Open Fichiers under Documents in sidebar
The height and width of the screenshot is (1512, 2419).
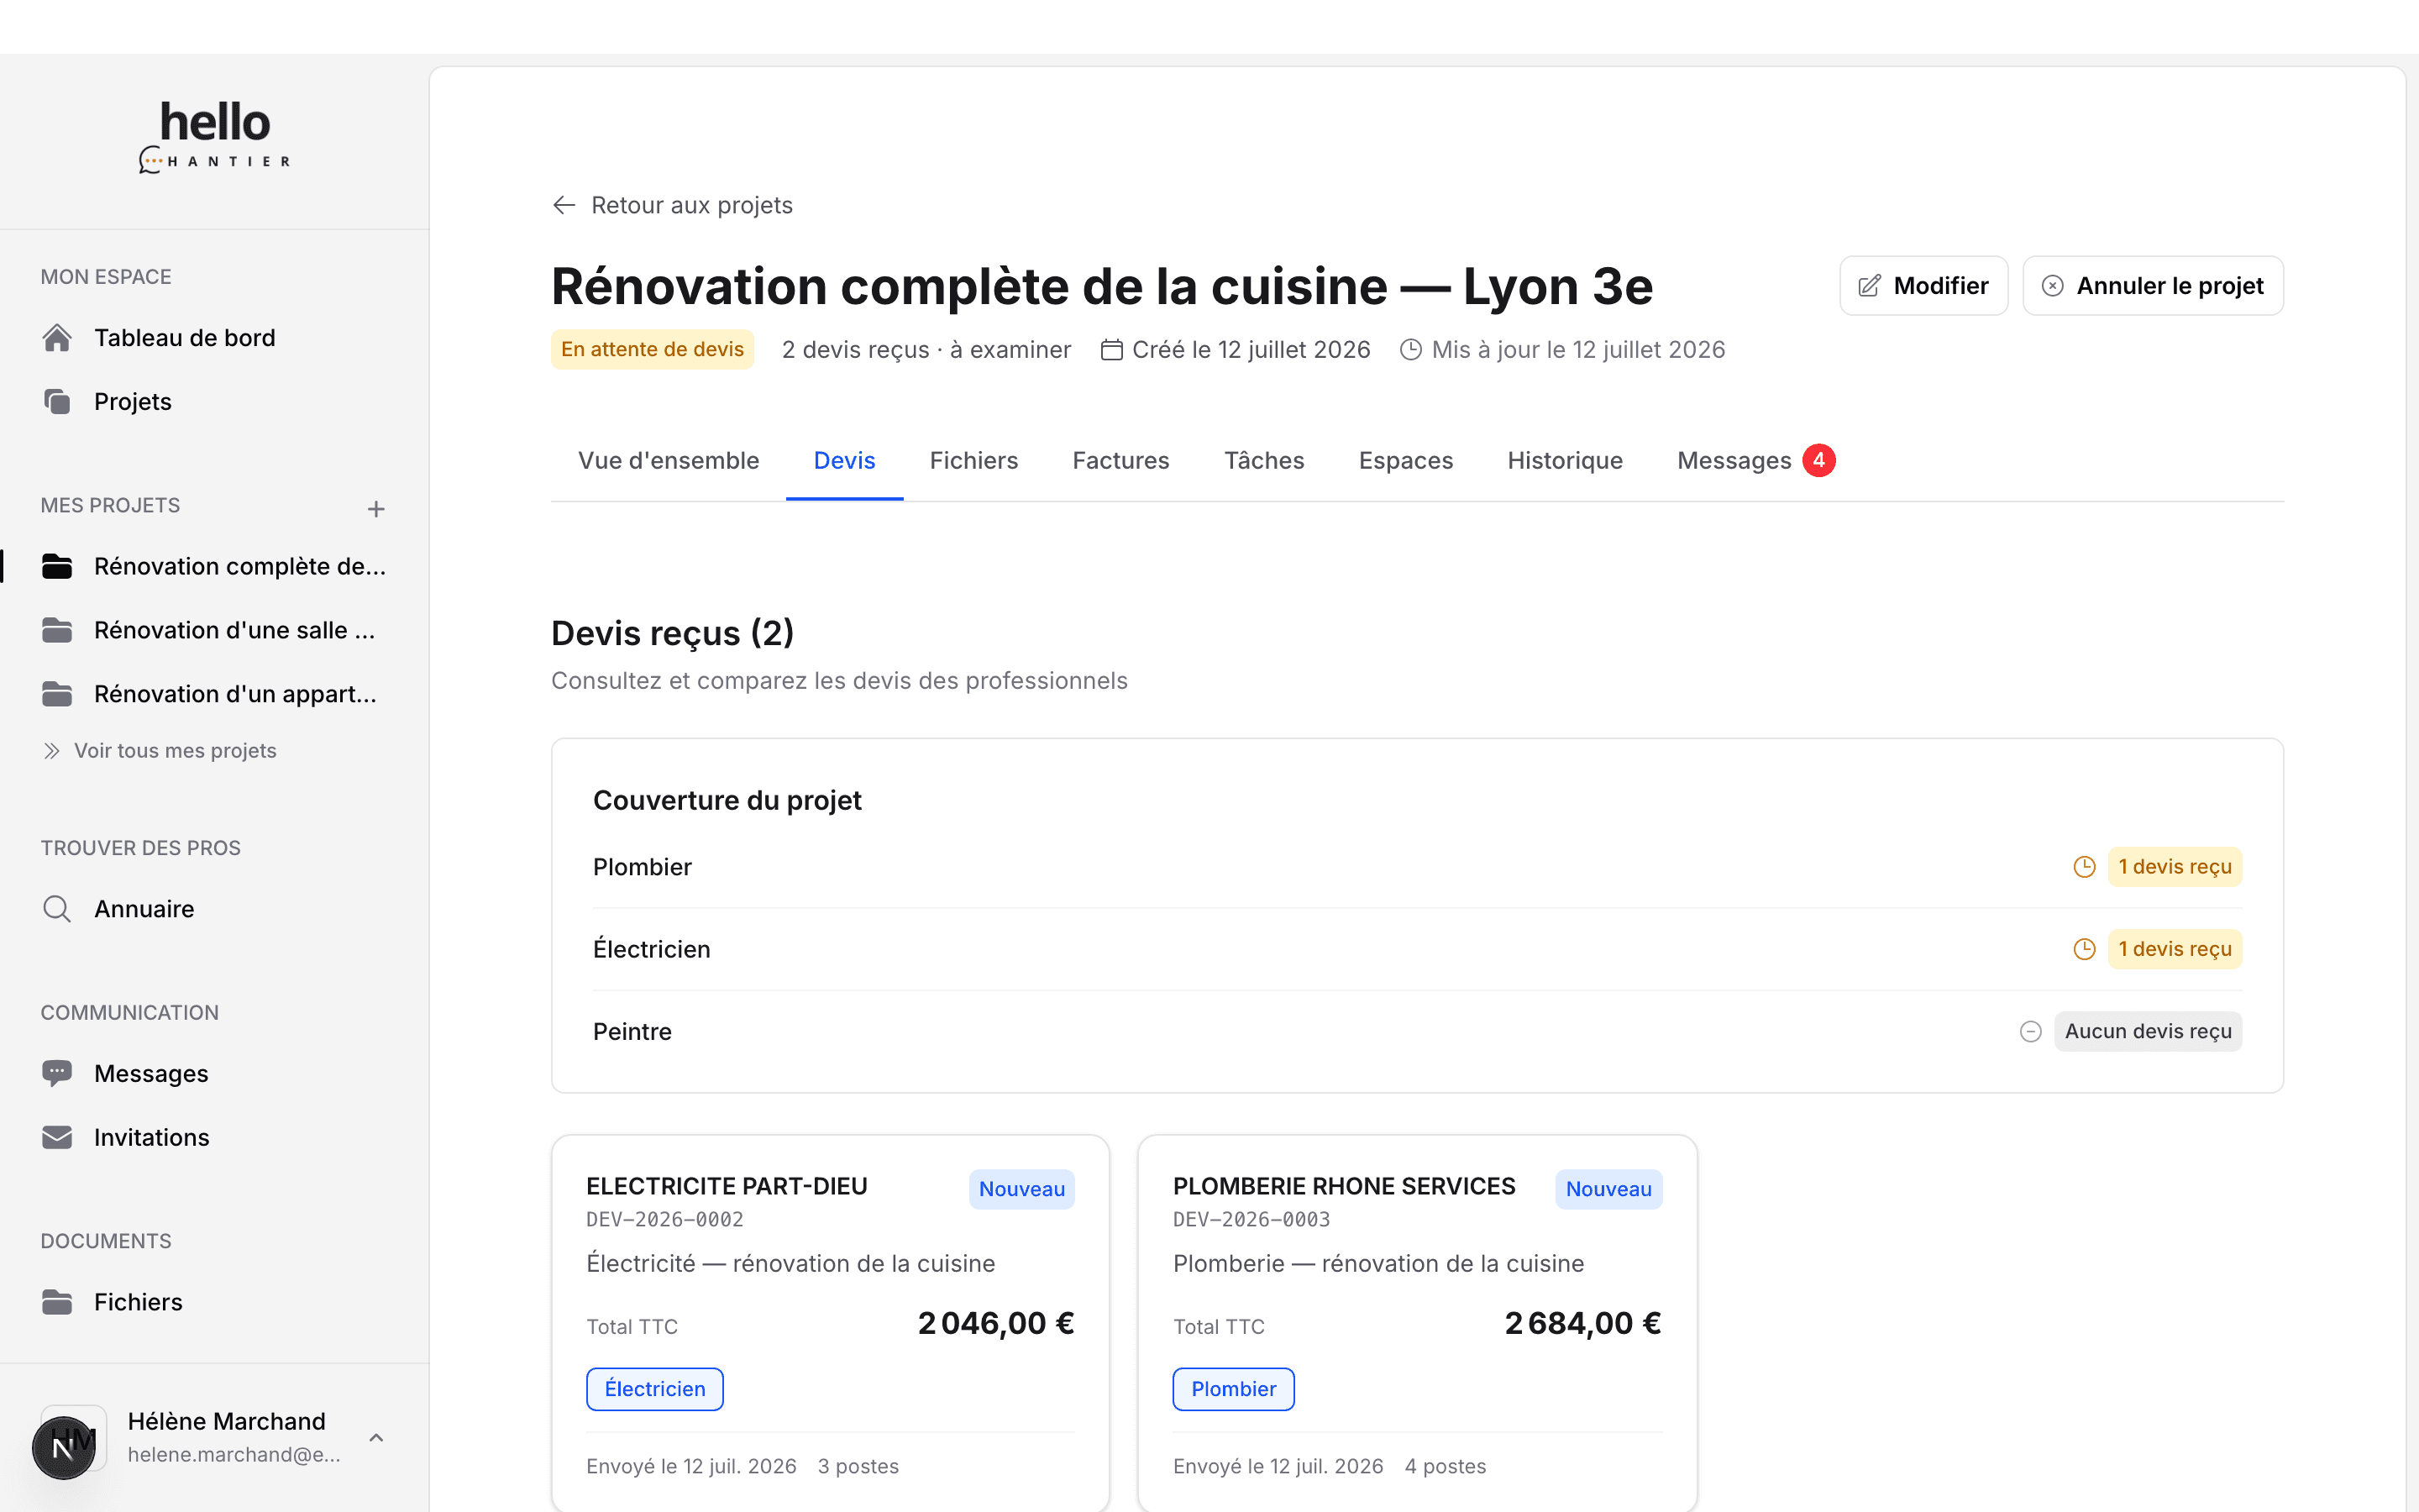pyautogui.click(x=214, y=1302)
